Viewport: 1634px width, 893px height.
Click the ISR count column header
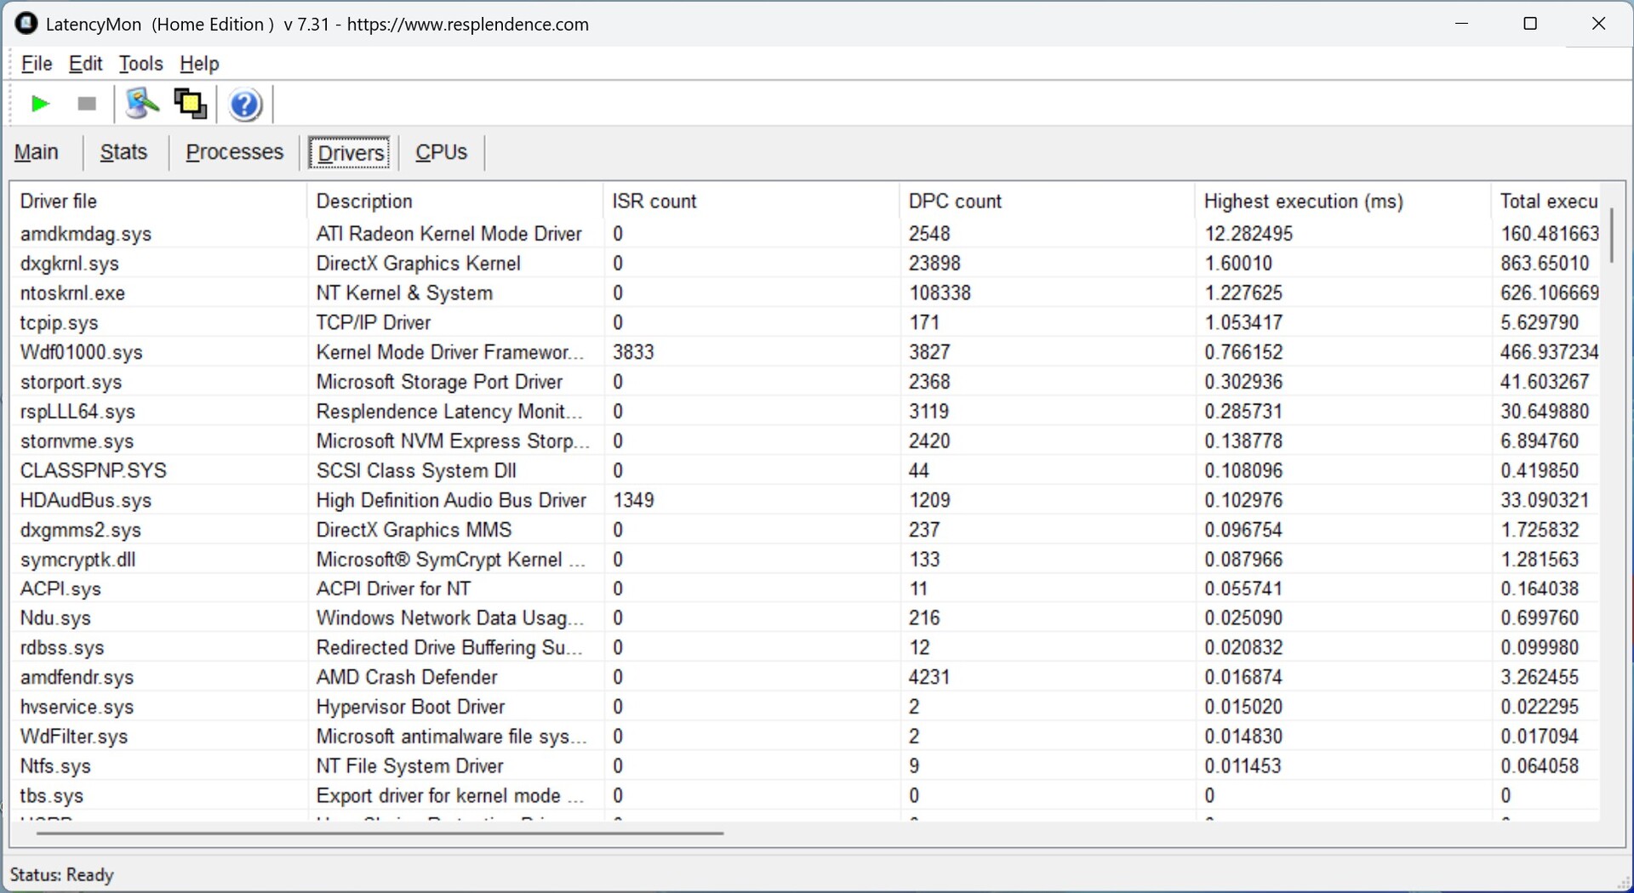(654, 202)
